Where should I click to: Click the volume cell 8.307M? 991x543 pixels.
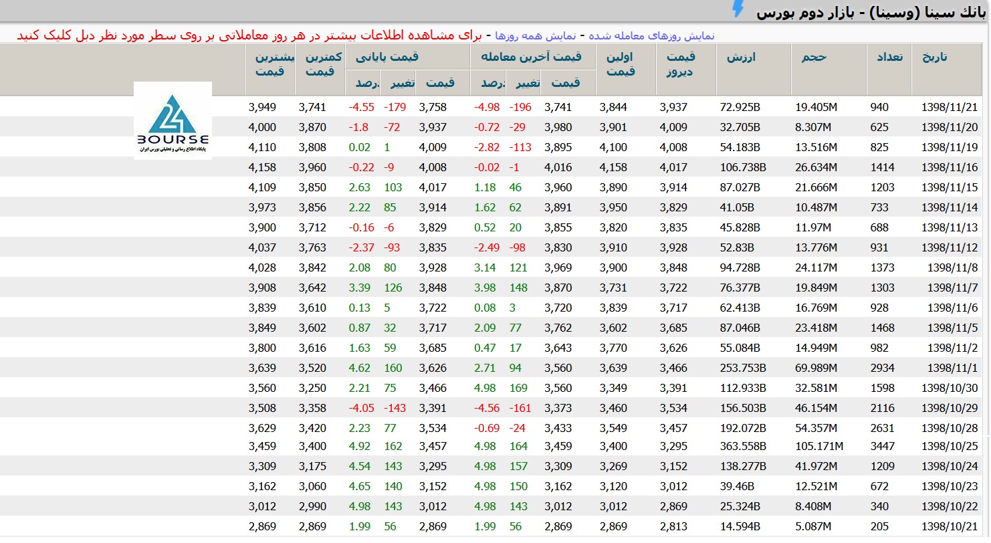click(x=813, y=127)
